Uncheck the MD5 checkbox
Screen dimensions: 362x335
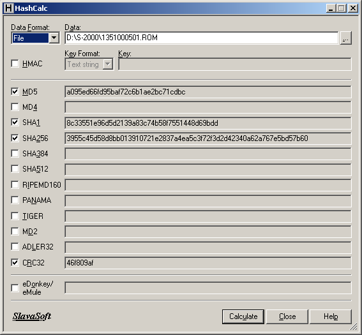(x=15, y=92)
